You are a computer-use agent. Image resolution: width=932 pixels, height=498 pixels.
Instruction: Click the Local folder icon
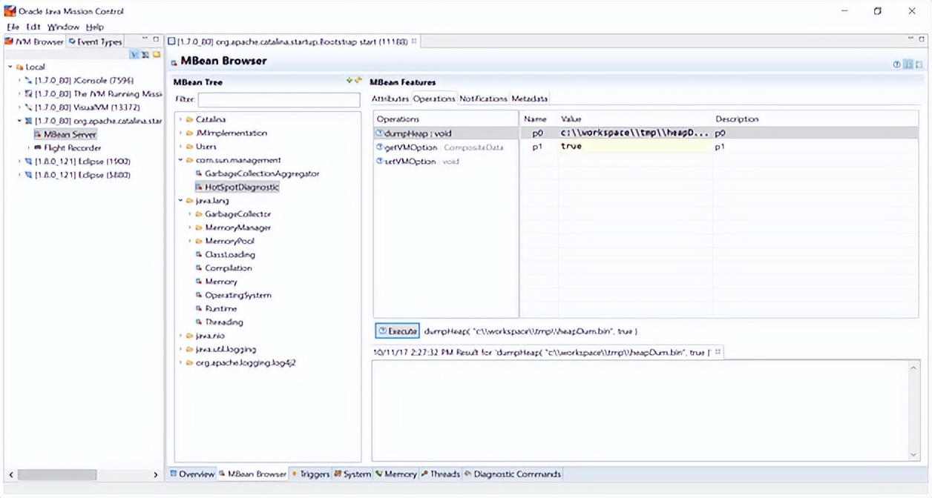pyautogui.click(x=20, y=67)
